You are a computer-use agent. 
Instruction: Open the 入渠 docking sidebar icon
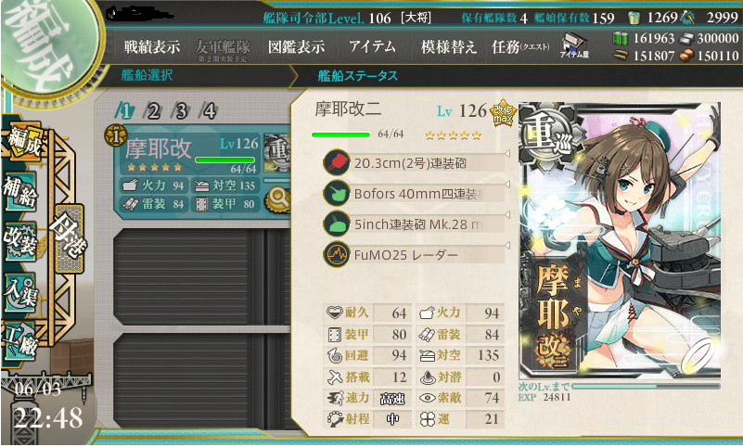click(19, 292)
